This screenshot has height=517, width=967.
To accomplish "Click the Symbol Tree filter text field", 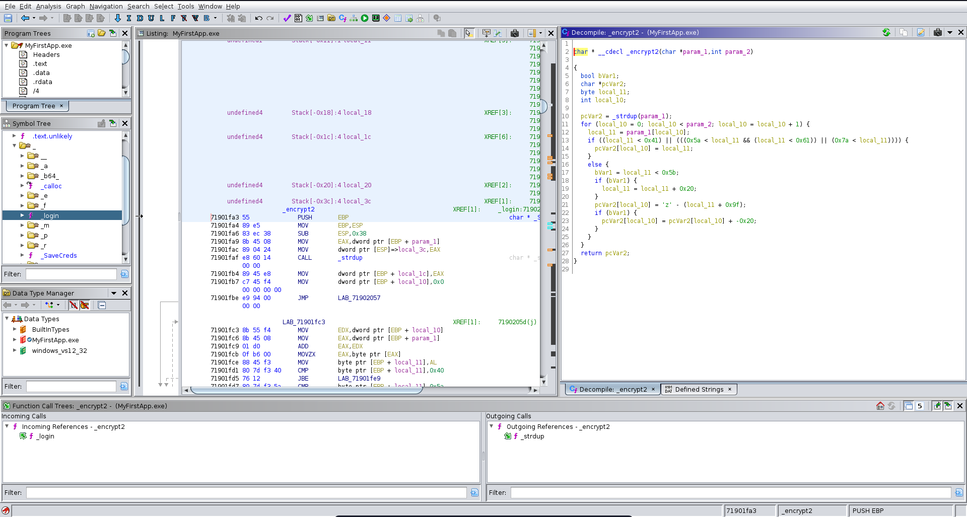I will [71, 274].
